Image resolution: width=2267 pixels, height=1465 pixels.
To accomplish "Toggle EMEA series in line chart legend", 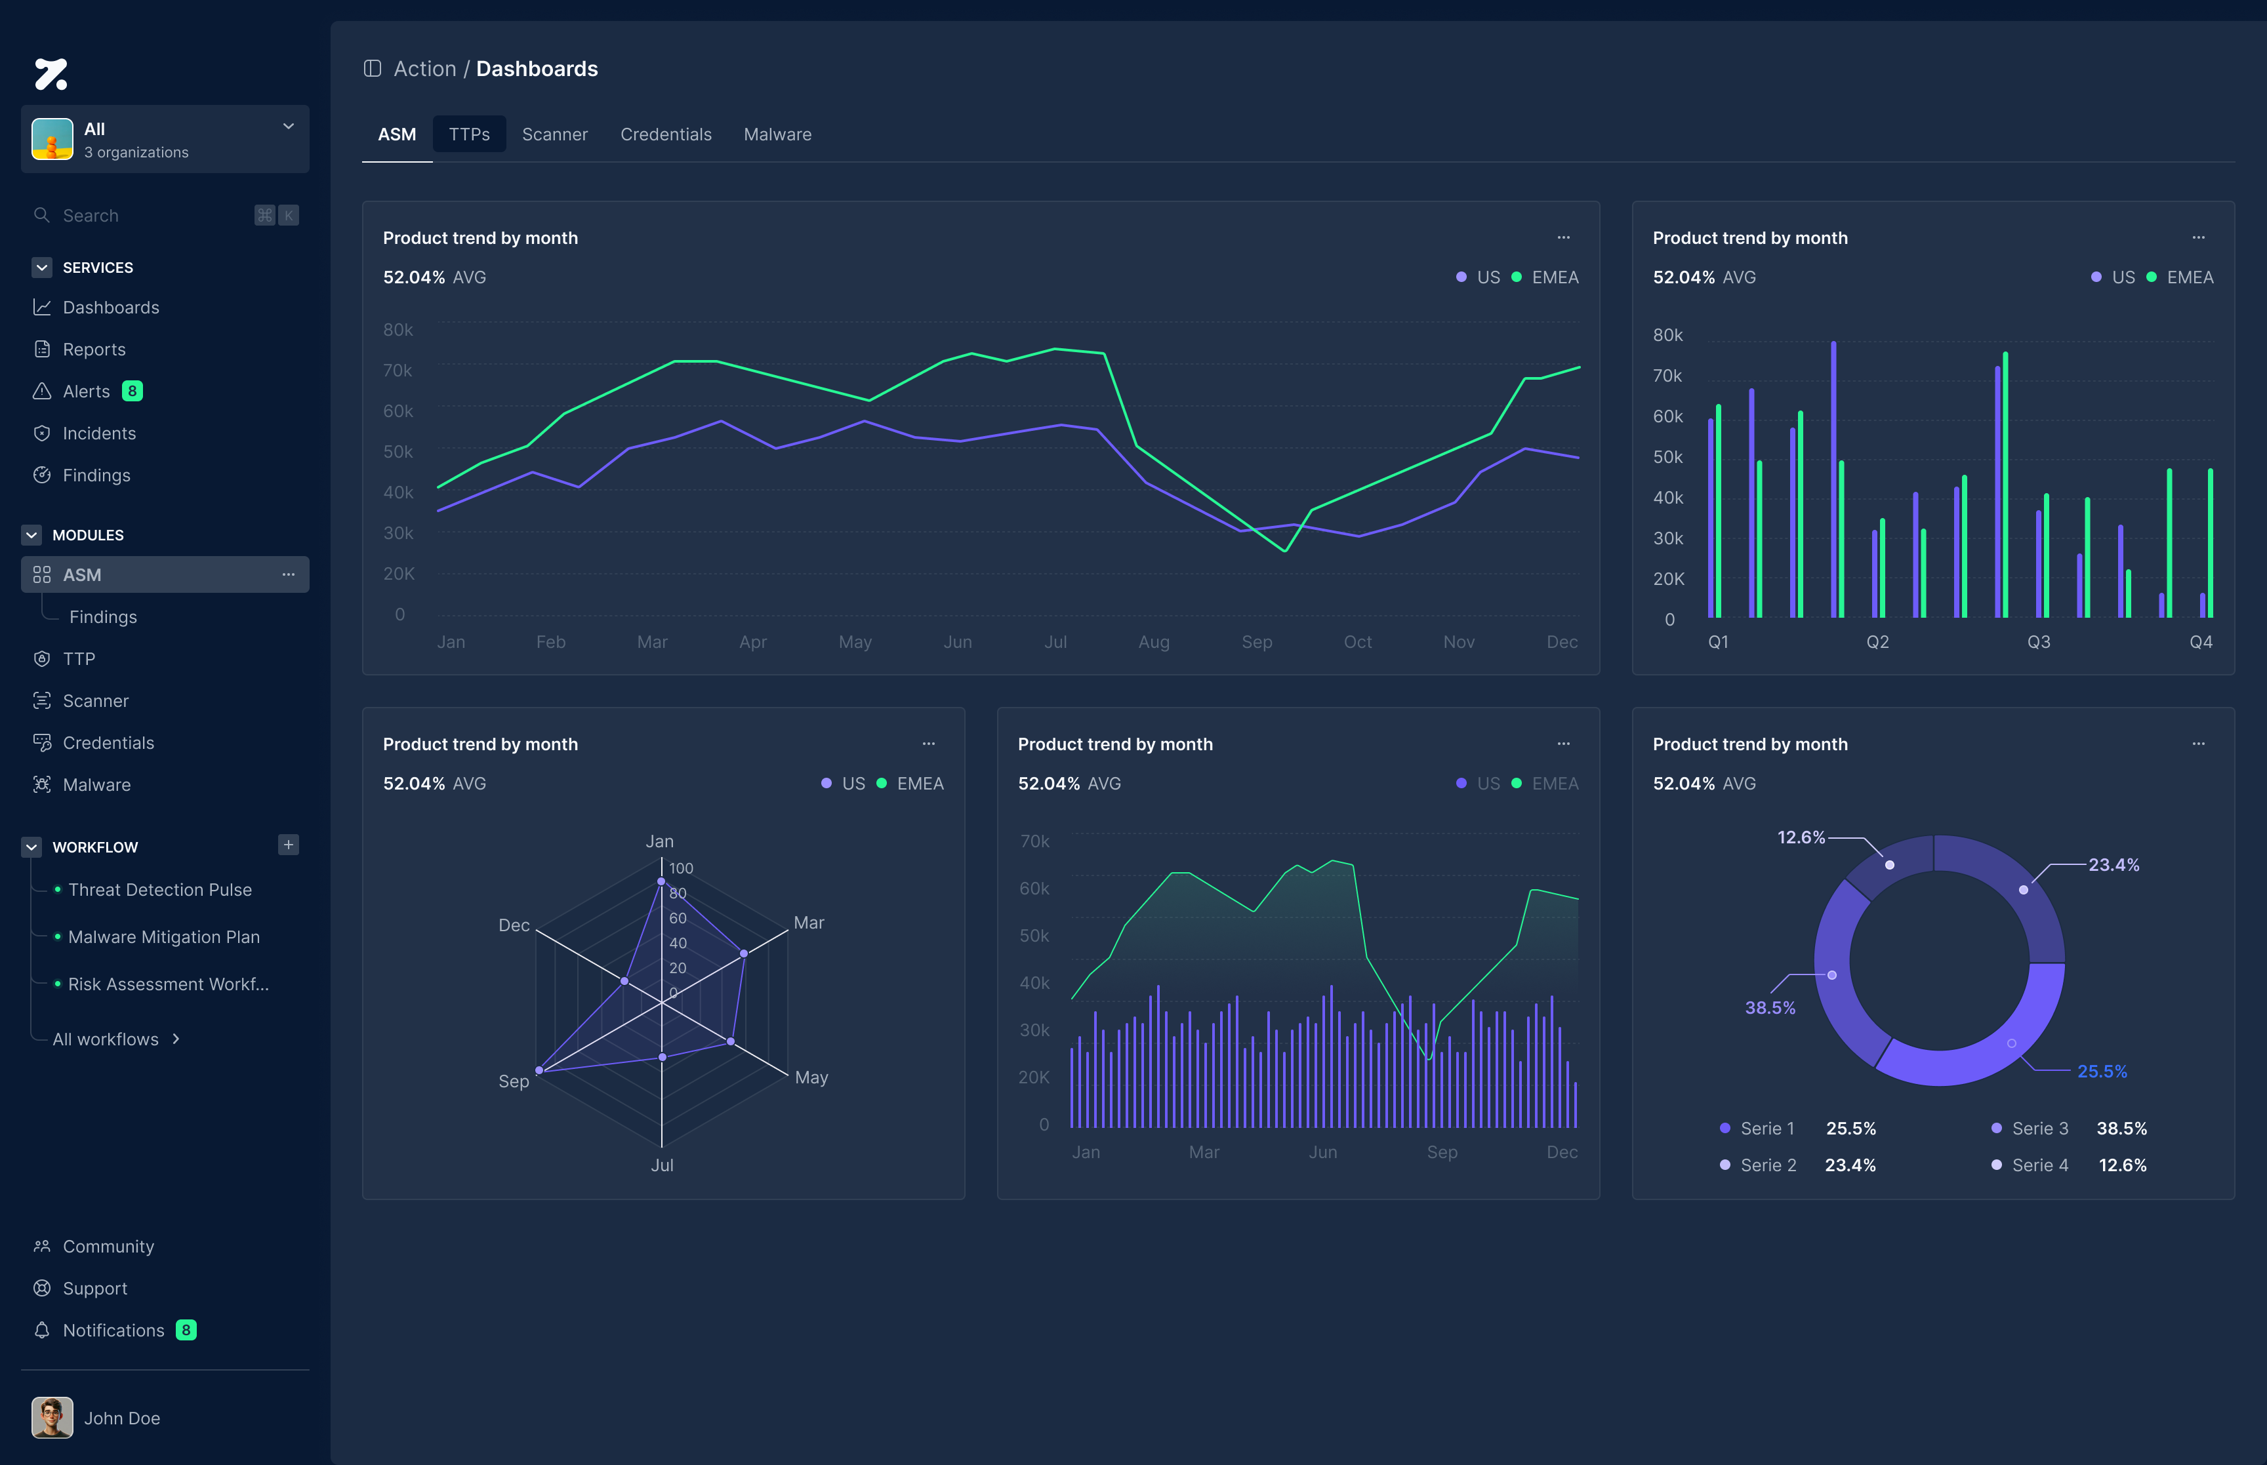I will coord(1545,277).
